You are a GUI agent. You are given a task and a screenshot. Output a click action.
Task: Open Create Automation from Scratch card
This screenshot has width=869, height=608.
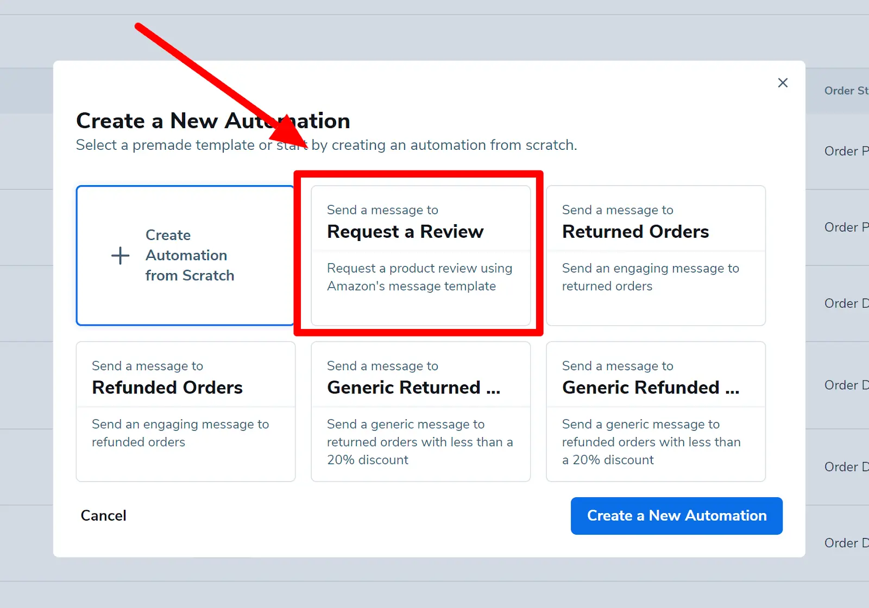pos(185,255)
